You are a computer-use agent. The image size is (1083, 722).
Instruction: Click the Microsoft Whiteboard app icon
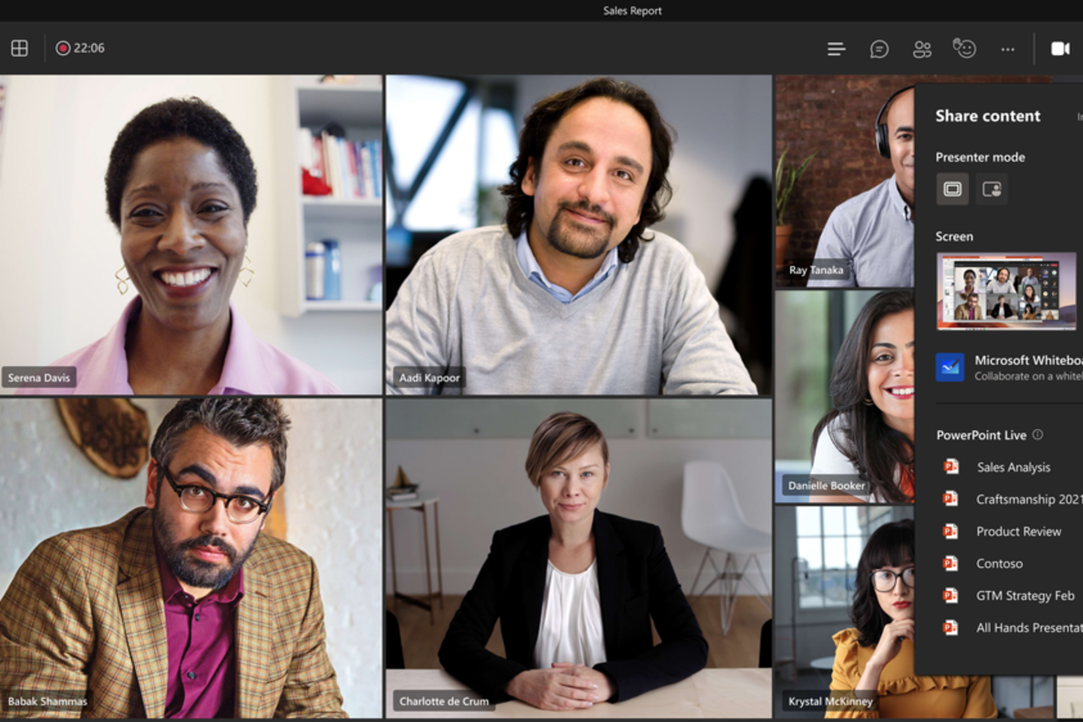click(x=950, y=367)
